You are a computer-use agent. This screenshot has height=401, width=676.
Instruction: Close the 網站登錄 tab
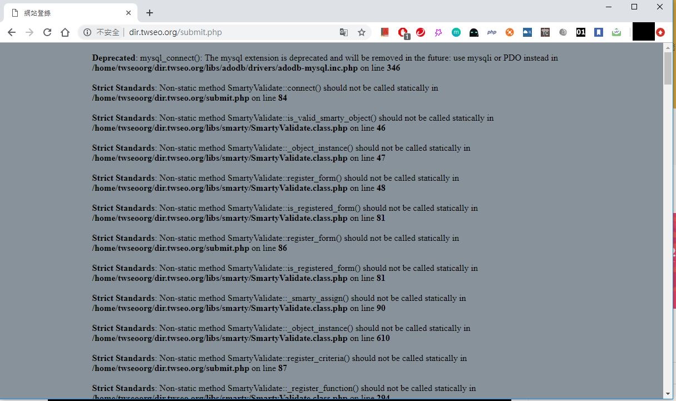click(x=129, y=13)
